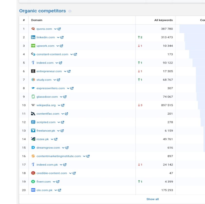The image size is (205, 204).
Task: Click the Wikipedia favicon logo
Action: [x=33, y=105]
